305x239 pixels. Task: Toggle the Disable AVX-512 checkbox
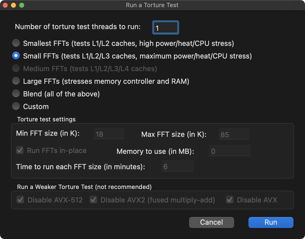tap(20, 200)
